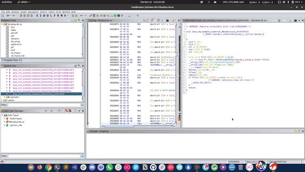Select the .text section in Program Trees
The height and width of the screenshot is (172, 305).
click(x=13, y=50)
